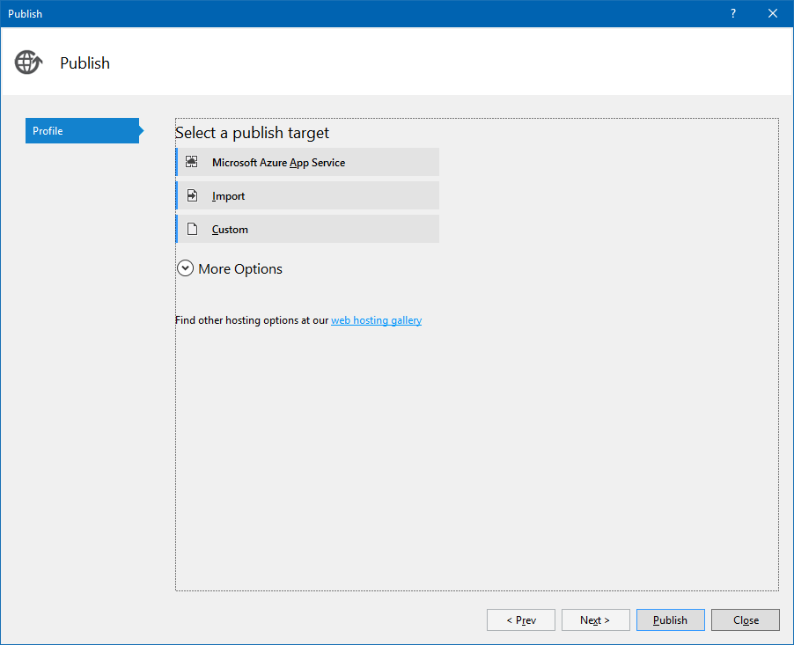
Task: Select the Profile tab in left sidebar
Action: [81, 131]
